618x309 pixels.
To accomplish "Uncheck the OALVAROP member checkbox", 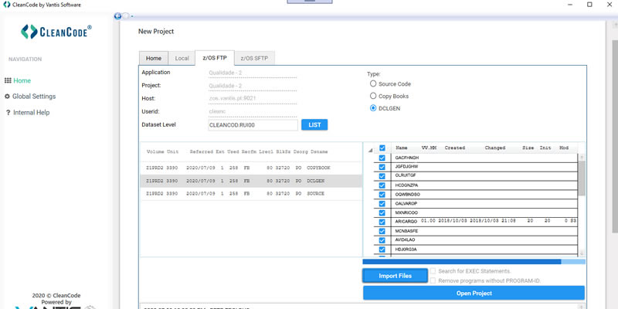I will pos(382,203).
